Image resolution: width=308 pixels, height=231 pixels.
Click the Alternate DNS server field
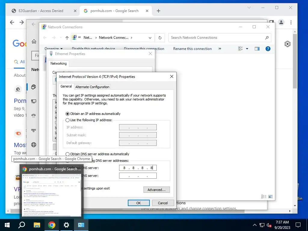tap(138, 176)
